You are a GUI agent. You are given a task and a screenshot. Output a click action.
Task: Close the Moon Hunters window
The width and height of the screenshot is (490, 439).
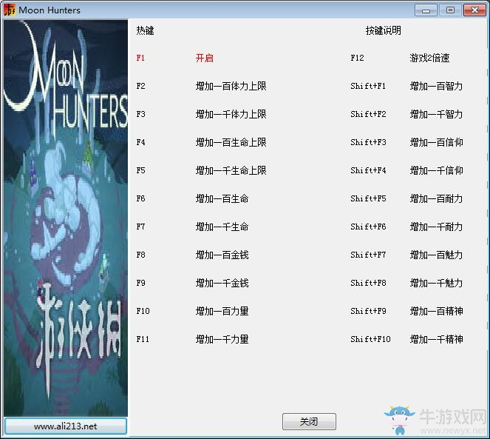474,10
